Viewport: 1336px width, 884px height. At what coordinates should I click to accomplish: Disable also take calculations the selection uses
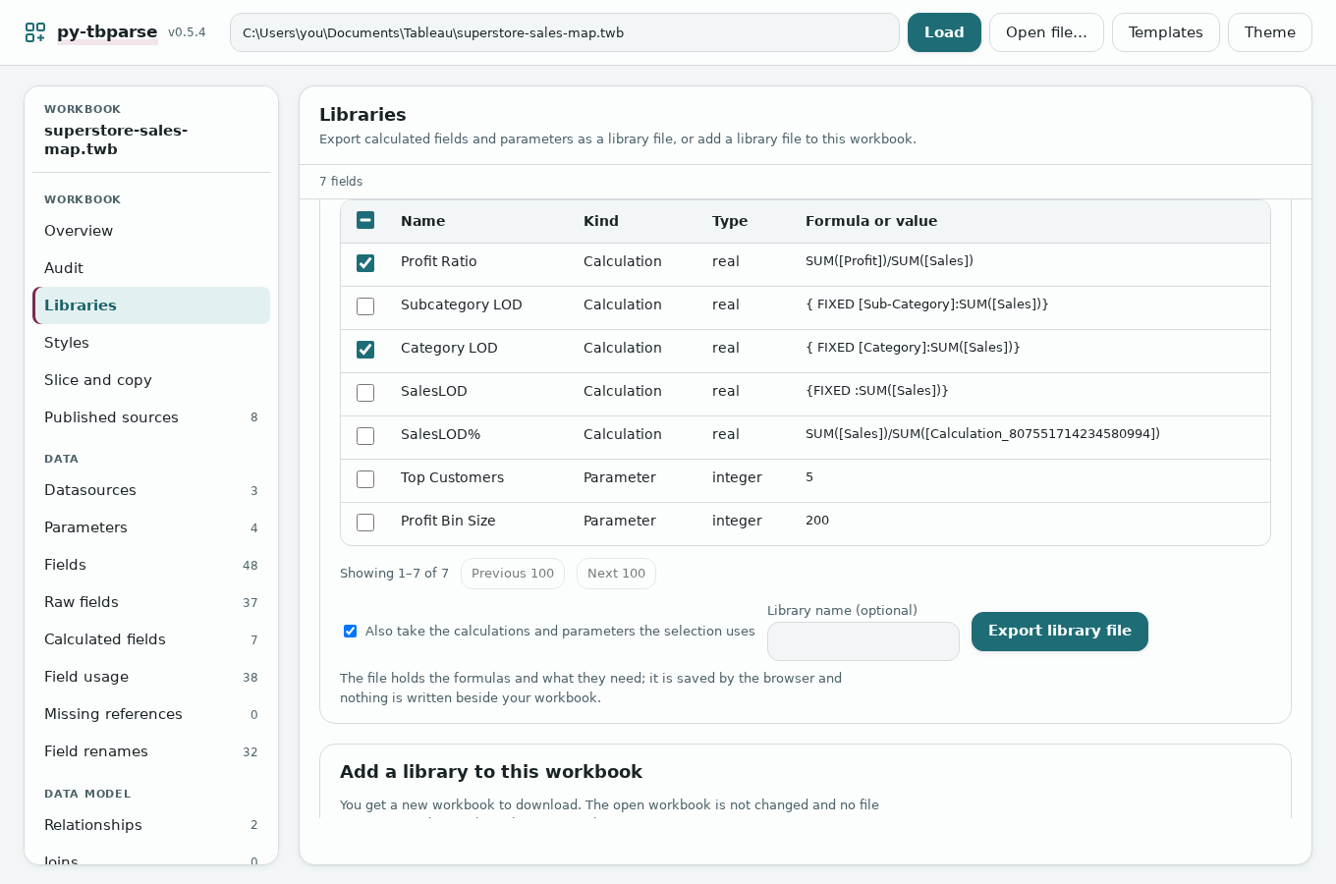[x=350, y=631]
